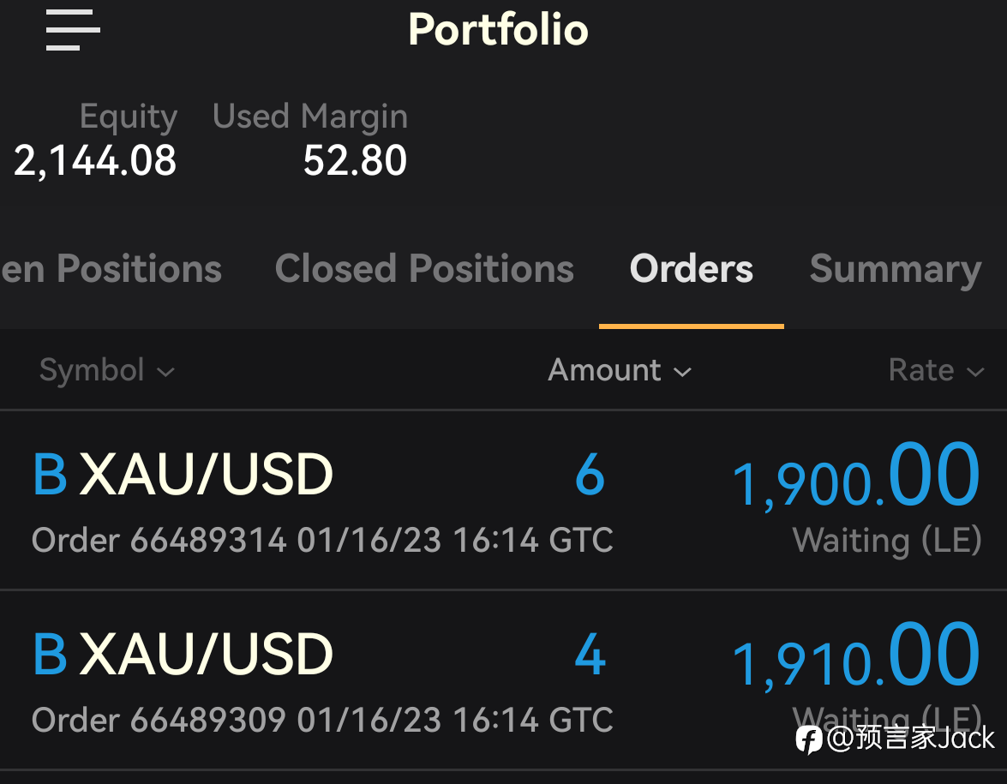This screenshot has width=1007, height=784.
Task: Expand the Rate sort chevron
Action: click(x=975, y=372)
